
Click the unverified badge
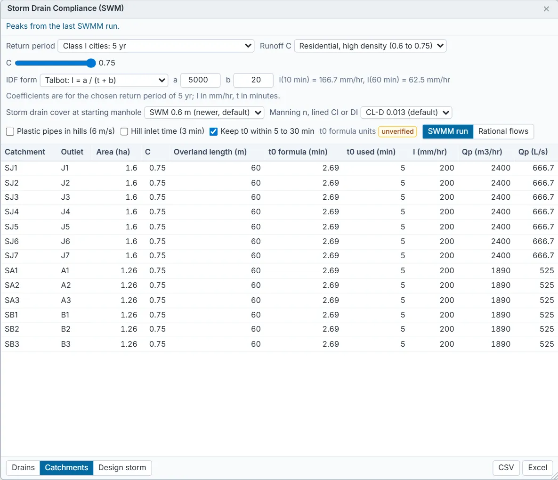(397, 131)
